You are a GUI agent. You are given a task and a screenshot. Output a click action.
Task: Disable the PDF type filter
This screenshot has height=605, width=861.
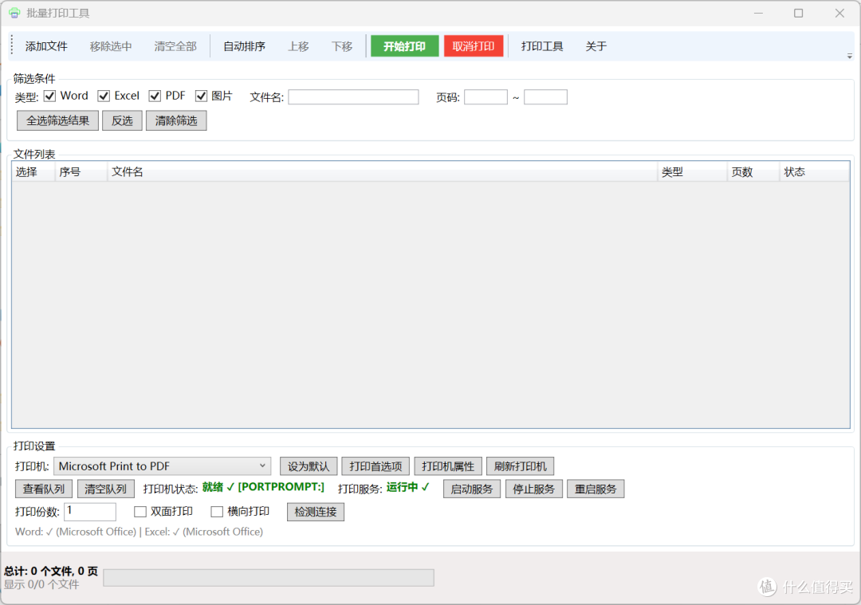tap(155, 96)
